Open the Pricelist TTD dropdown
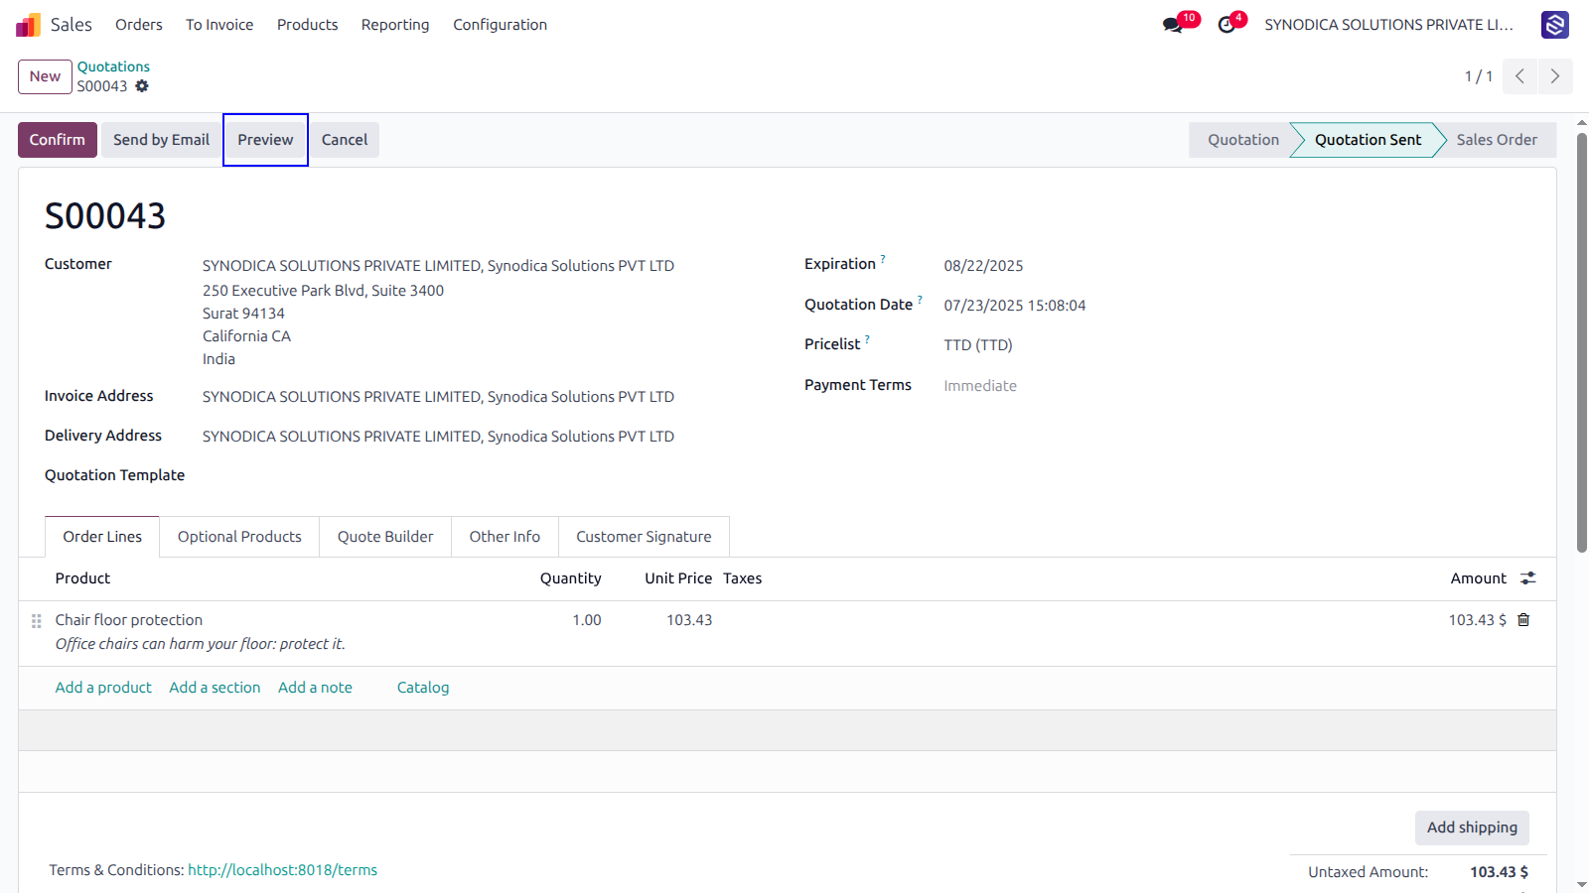This screenshot has width=1589, height=893. (x=978, y=345)
